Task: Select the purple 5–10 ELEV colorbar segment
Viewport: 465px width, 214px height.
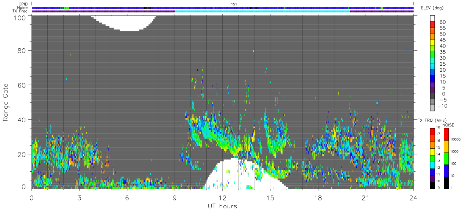Action: pos(432,85)
